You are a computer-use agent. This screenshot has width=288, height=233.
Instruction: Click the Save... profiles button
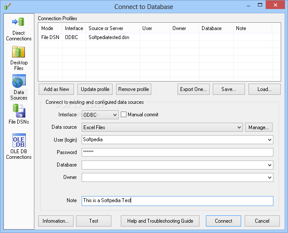coord(229,89)
